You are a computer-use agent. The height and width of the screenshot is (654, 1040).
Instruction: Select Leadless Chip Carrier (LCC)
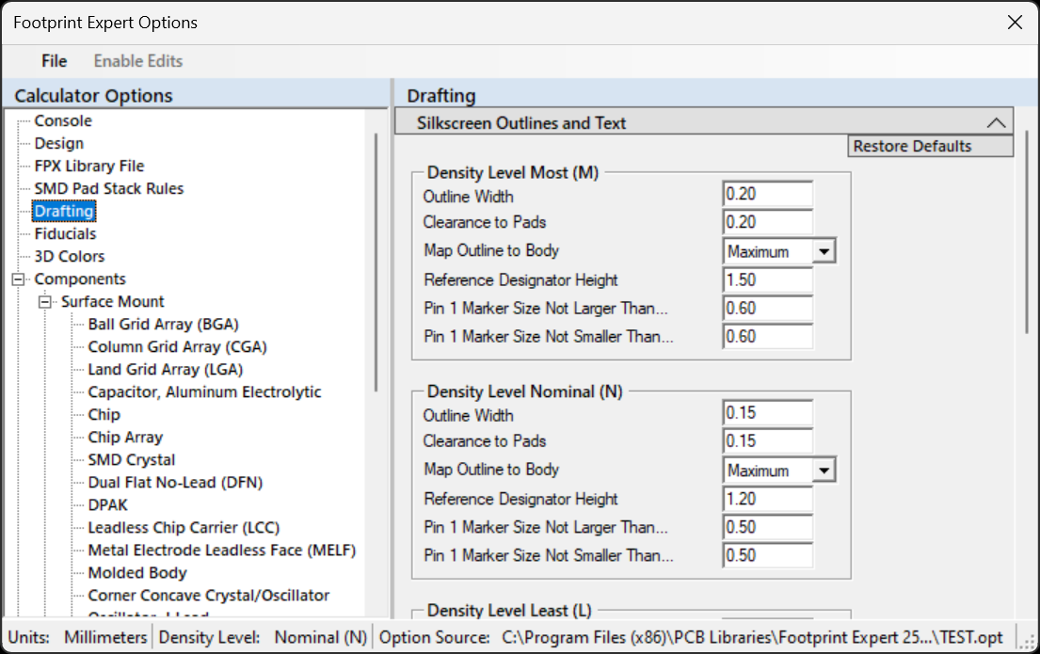point(184,527)
